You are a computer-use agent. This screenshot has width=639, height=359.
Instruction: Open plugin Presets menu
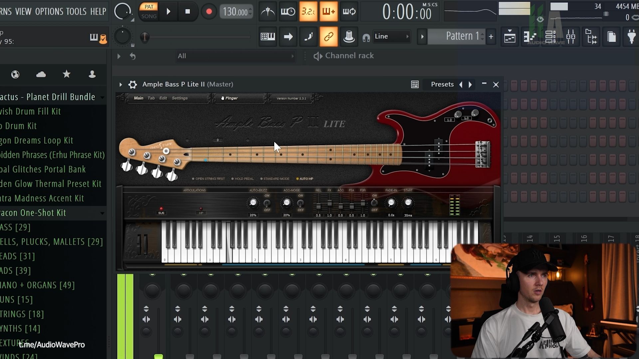click(x=442, y=84)
